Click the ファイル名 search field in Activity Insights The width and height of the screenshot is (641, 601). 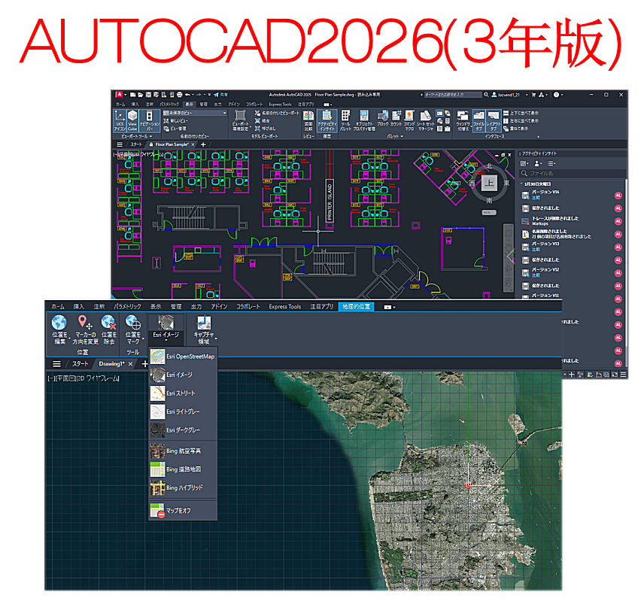click(573, 173)
